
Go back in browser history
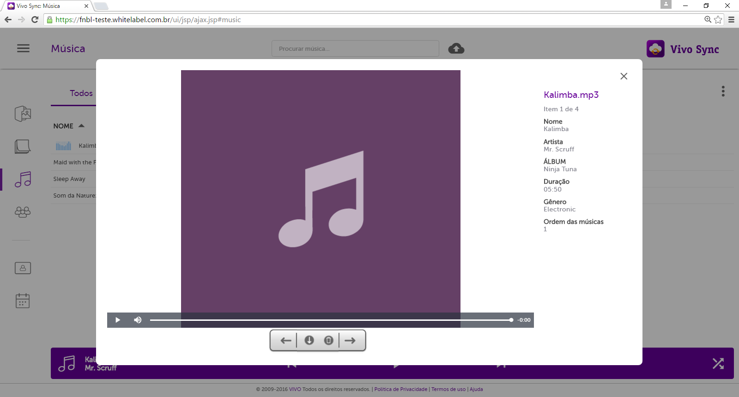8,19
